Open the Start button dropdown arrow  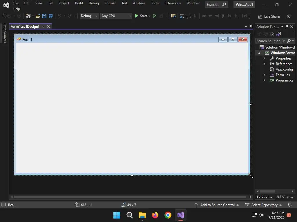150,16
